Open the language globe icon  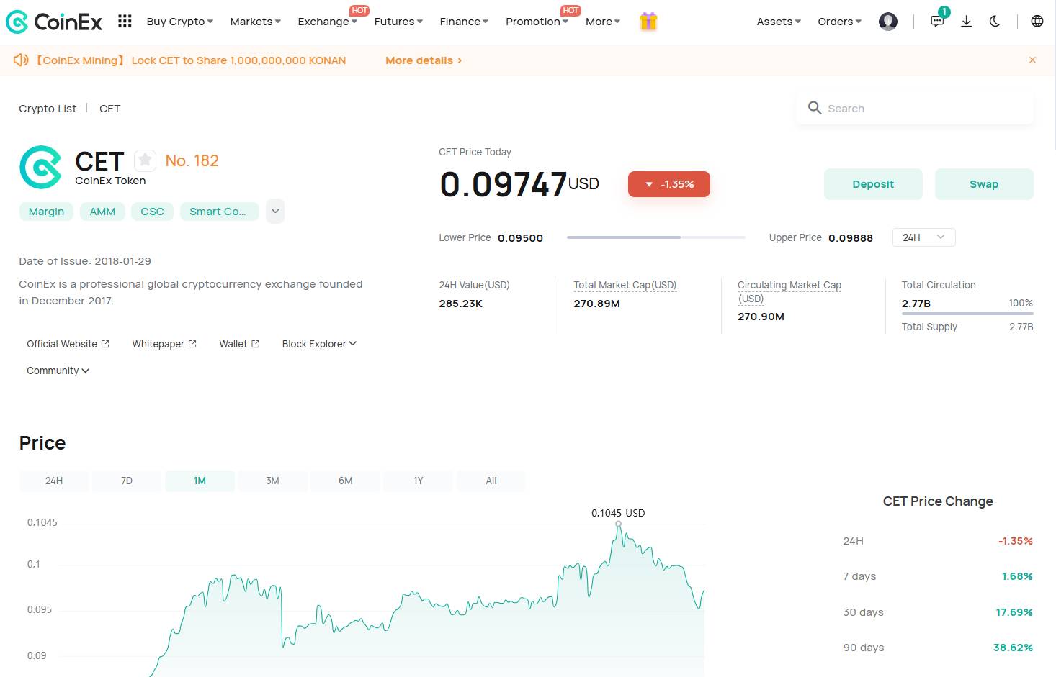click(x=1037, y=22)
